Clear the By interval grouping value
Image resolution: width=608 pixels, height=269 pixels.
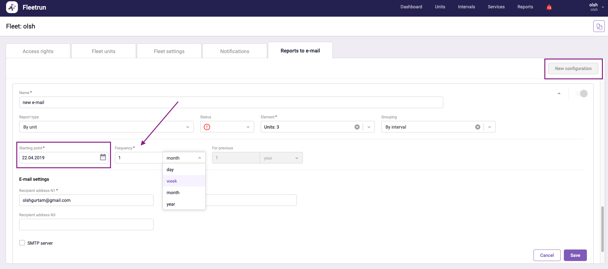pos(478,127)
